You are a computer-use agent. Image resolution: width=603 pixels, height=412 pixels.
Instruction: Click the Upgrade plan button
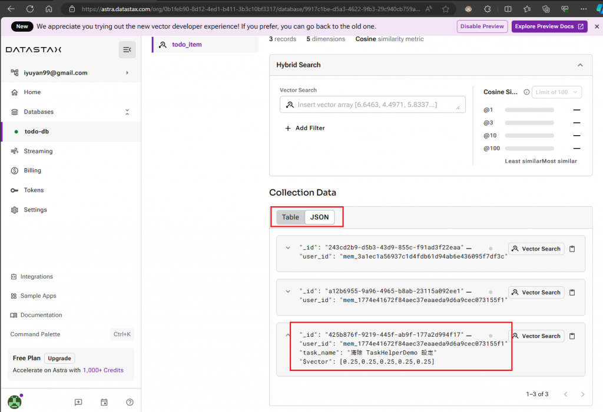tap(59, 359)
